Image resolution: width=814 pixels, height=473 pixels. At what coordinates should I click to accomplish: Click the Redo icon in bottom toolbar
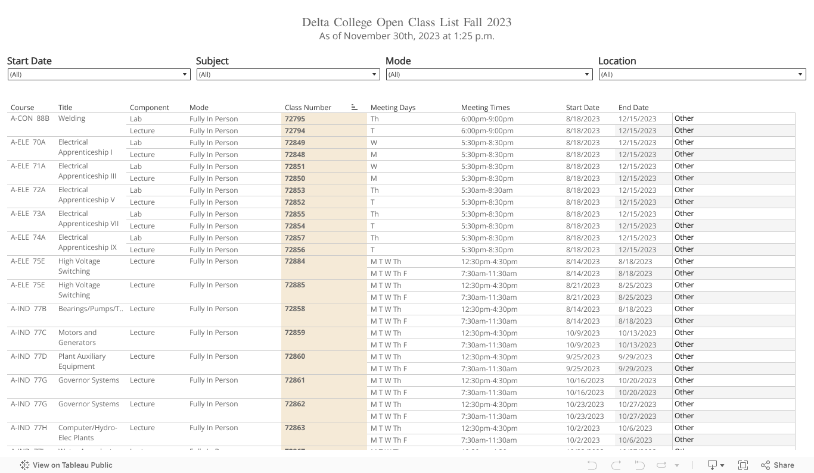(614, 465)
